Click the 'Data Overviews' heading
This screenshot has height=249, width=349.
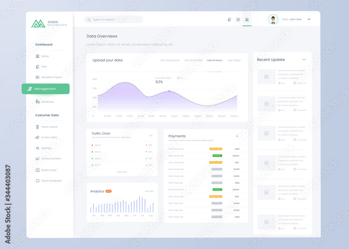click(x=102, y=36)
